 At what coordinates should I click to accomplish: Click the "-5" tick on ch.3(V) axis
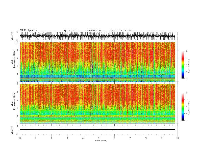point(17,134)
